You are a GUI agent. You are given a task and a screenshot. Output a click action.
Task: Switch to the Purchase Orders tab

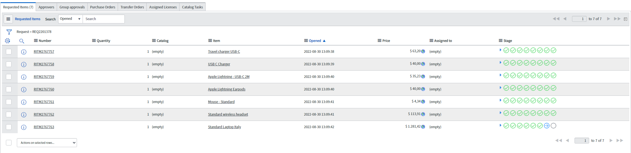[103, 7]
